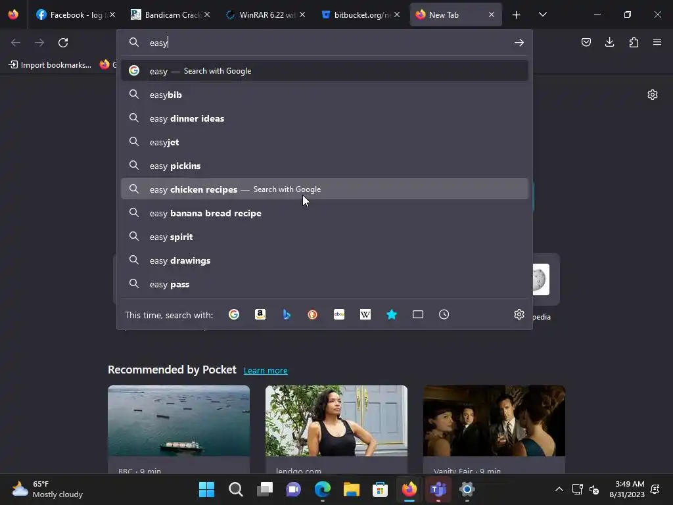This screenshot has height=505, width=673.
Task: Switch to the WinRAR 6.22 tab
Action: pos(260,15)
